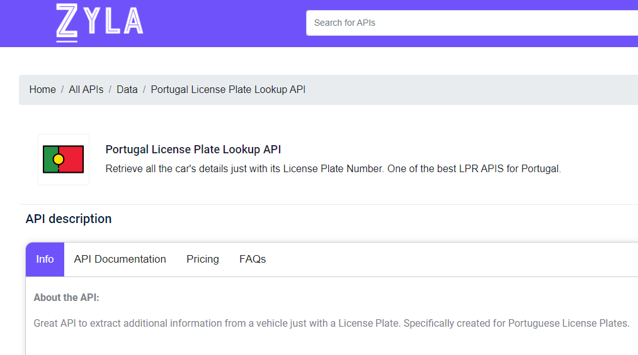Open the Pricing tab
Viewport: 638px width, 355px height.
coord(203,259)
